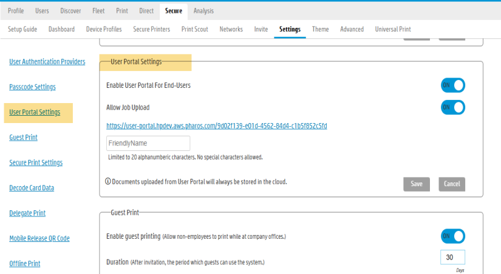Select Decode Card Data in sidebar
This screenshot has height=274, width=501.
[x=32, y=188]
